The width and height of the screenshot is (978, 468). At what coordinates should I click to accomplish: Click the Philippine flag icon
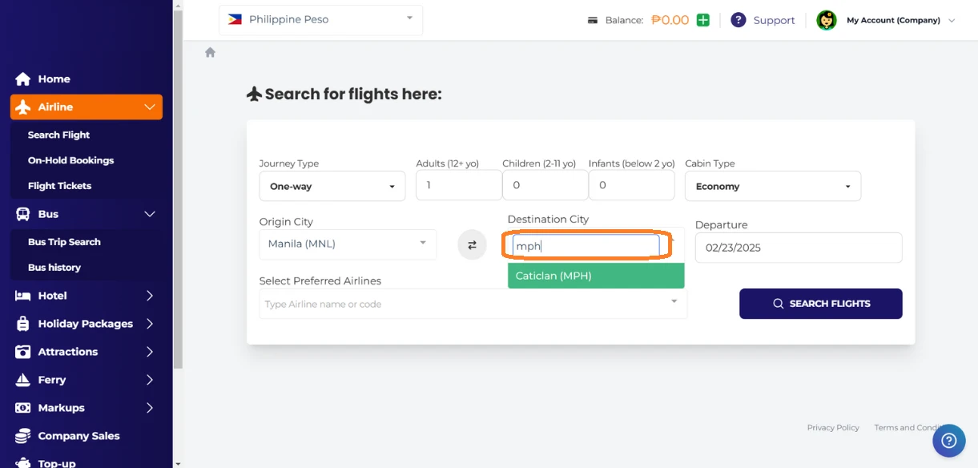click(x=235, y=19)
